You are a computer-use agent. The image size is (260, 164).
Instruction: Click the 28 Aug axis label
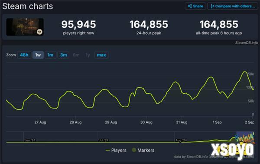click(x=75, y=122)
